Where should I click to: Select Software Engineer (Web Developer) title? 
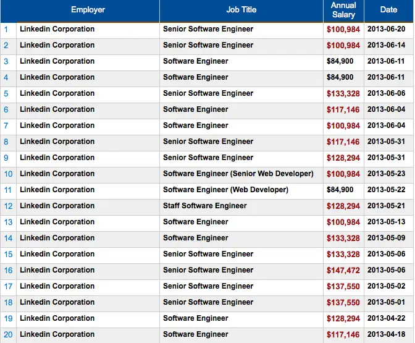pyautogui.click(x=226, y=190)
